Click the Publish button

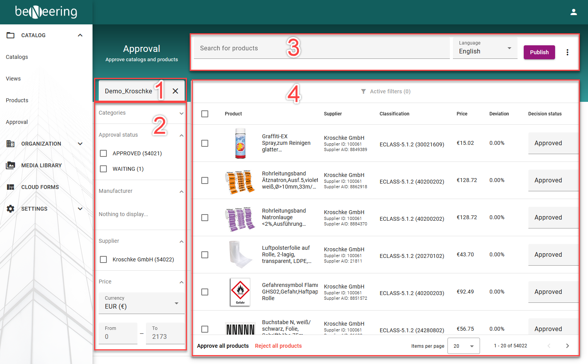click(x=539, y=52)
